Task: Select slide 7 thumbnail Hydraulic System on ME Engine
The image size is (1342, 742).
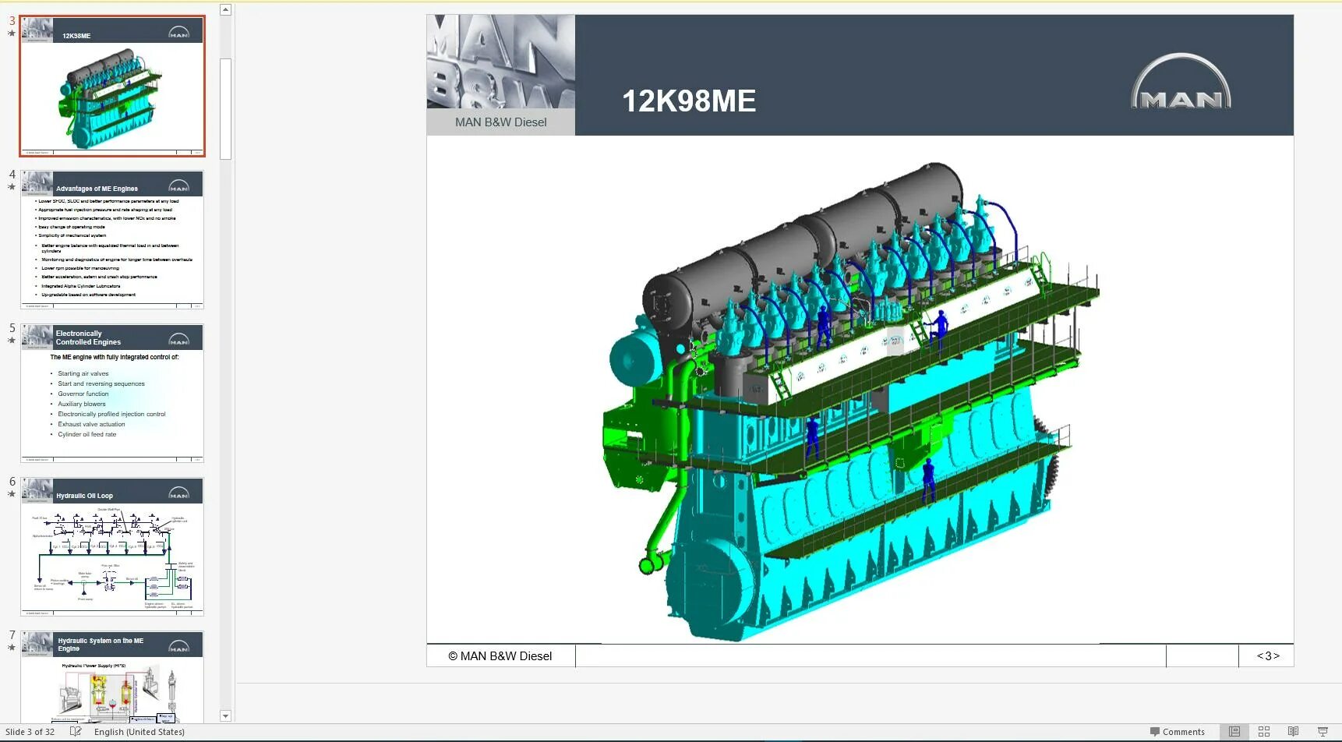Action: point(112,677)
